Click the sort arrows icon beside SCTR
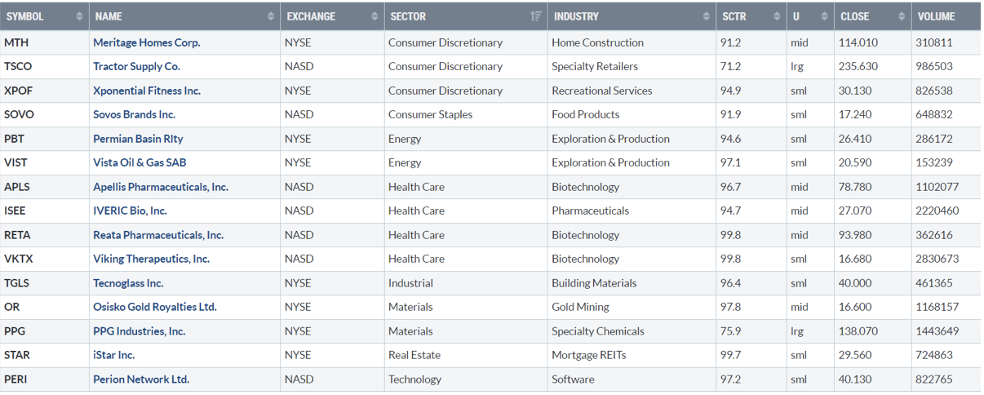Viewport: 984px width, 395px height. point(776,16)
